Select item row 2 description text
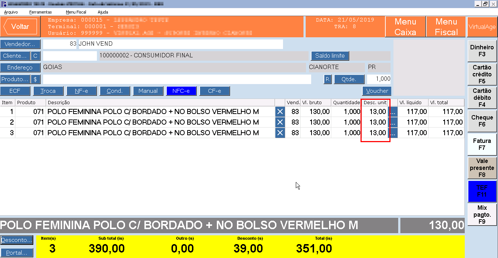 click(x=153, y=122)
